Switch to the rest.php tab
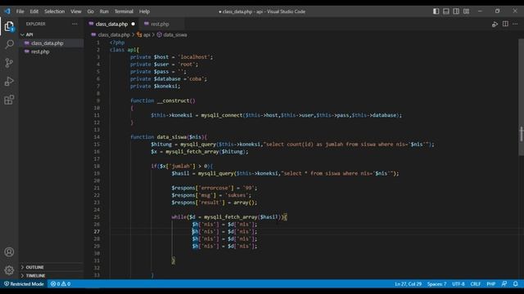 160,24
